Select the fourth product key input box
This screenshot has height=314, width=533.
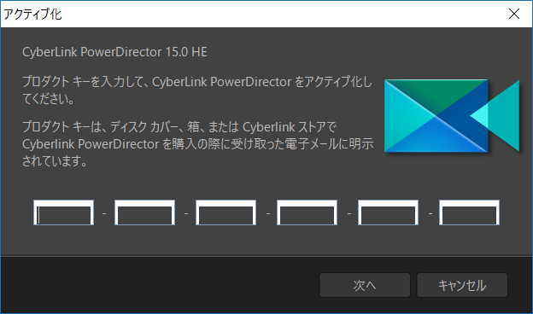click(x=307, y=212)
